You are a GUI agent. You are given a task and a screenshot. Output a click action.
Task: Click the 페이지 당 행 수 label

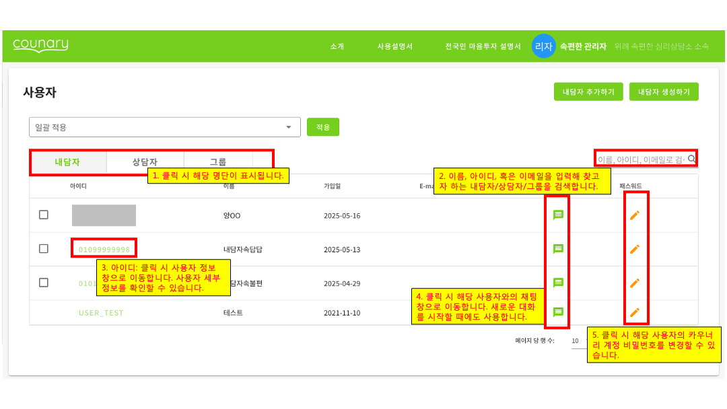[534, 341]
